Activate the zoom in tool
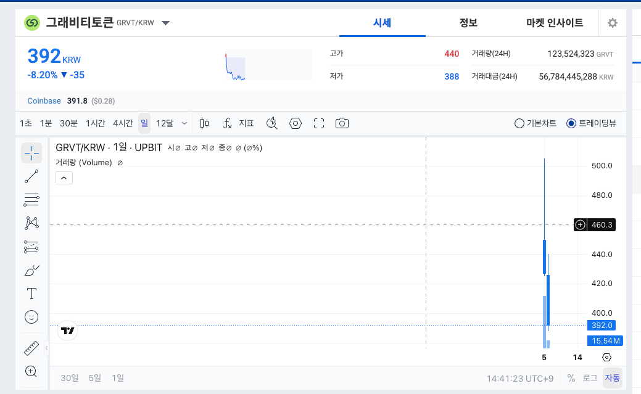 pyautogui.click(x=31, y=371)
